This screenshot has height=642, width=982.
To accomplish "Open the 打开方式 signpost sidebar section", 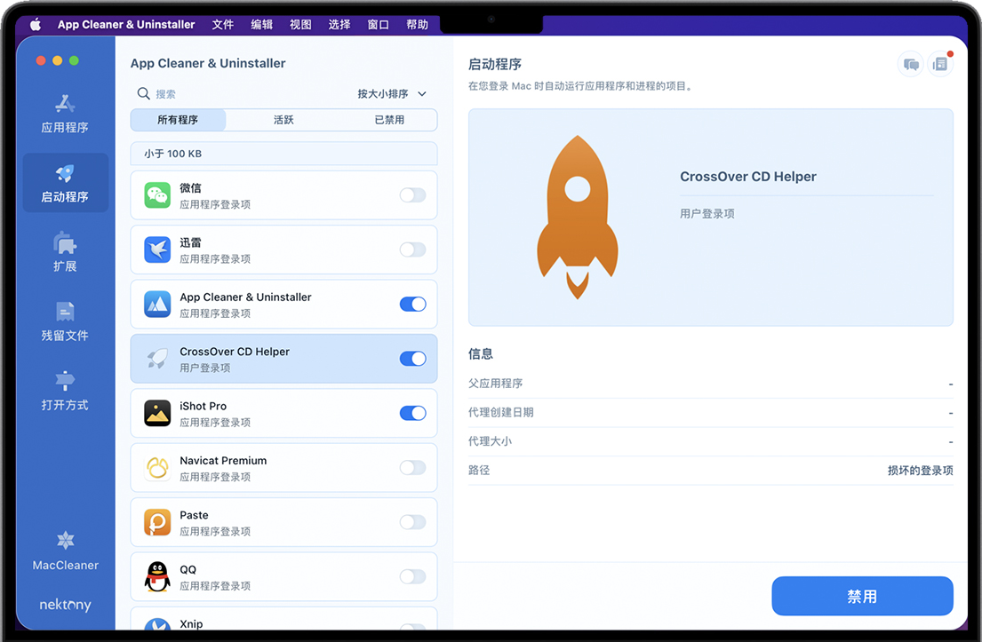I will pos(65,391).
